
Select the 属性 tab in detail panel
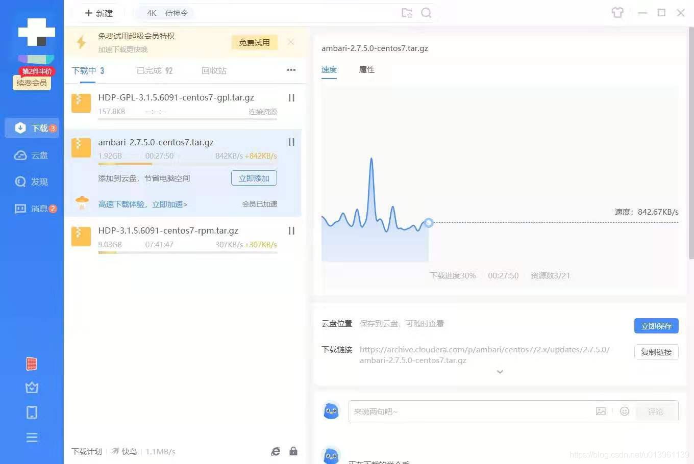[x=367, y=70]
